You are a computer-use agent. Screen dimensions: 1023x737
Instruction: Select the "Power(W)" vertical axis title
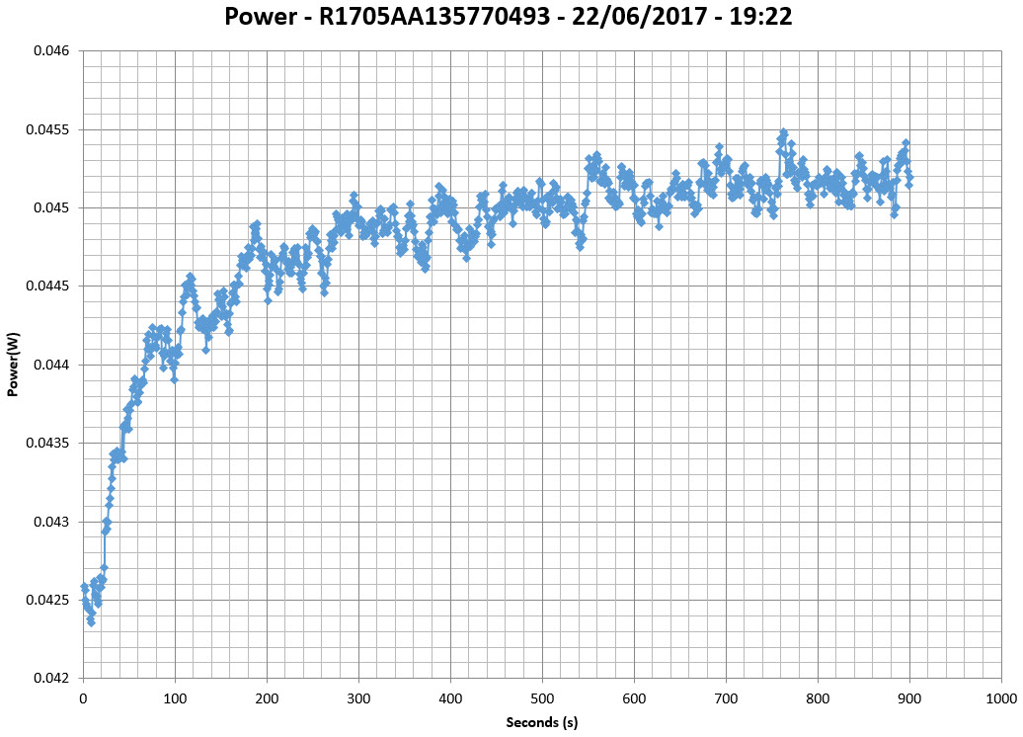click(14, 364)
